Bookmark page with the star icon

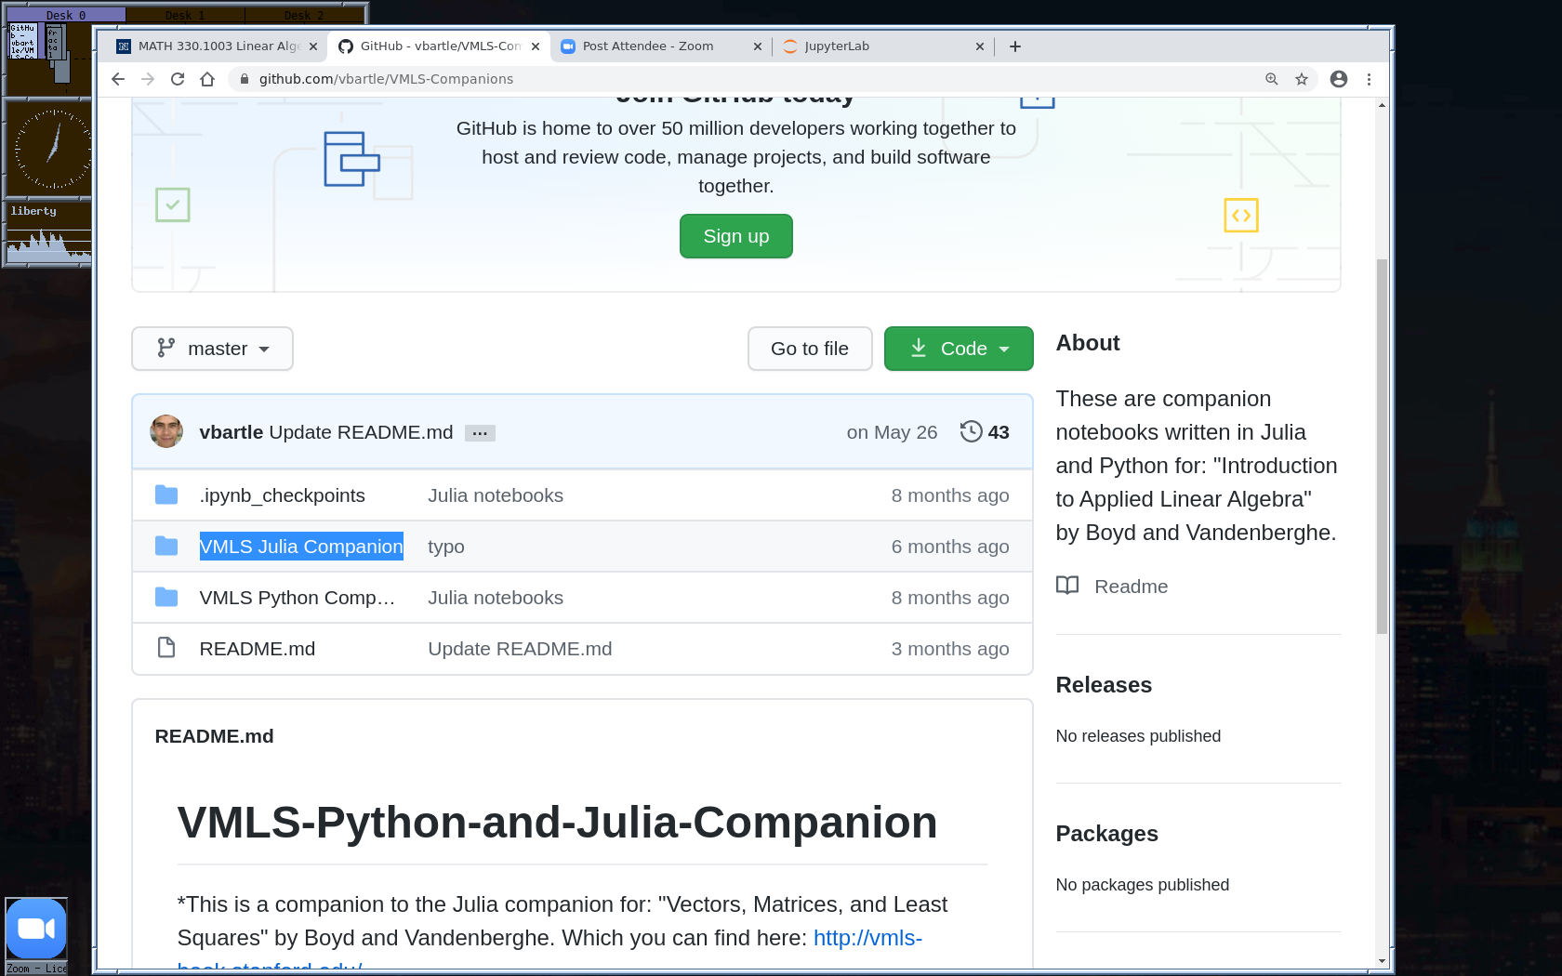1302,79
